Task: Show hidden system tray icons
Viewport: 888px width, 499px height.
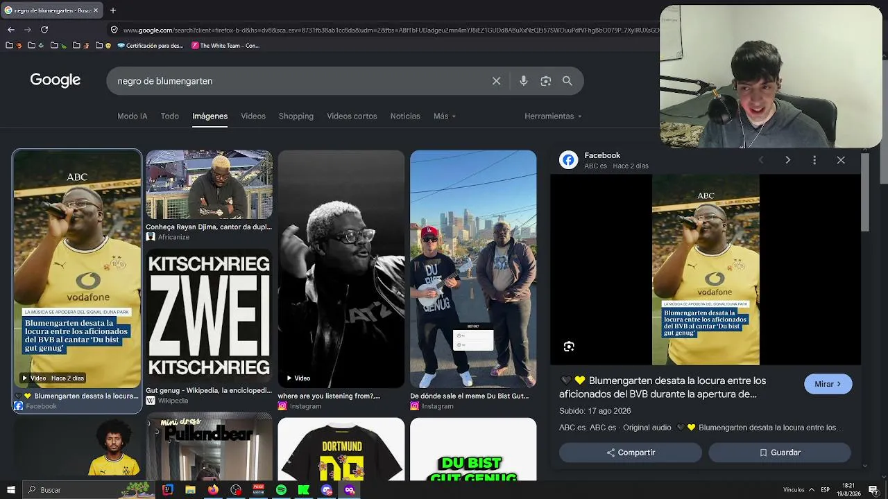Action: pos(812,490)
